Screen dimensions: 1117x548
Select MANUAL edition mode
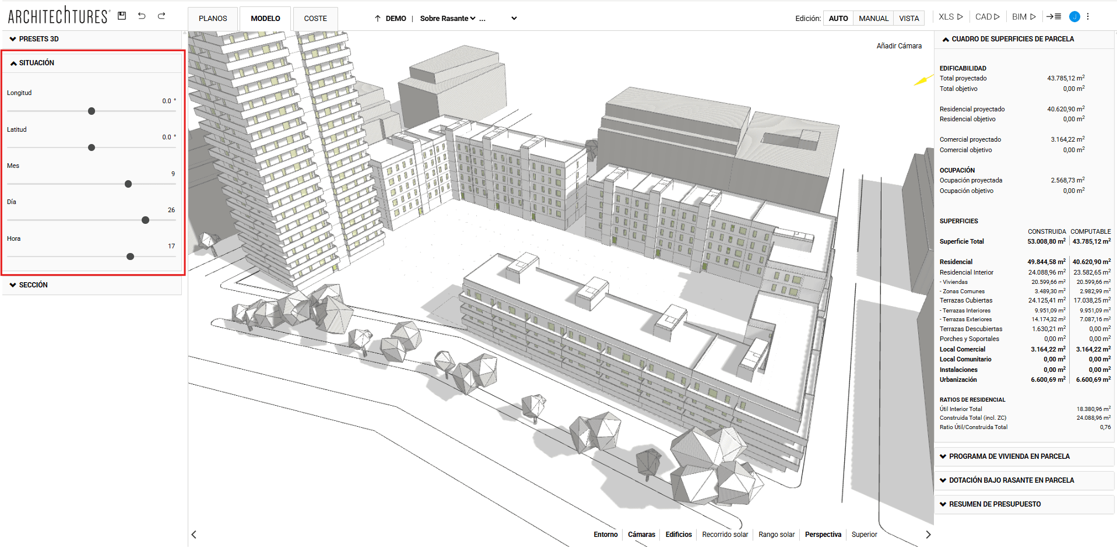[x=873, y=19]
